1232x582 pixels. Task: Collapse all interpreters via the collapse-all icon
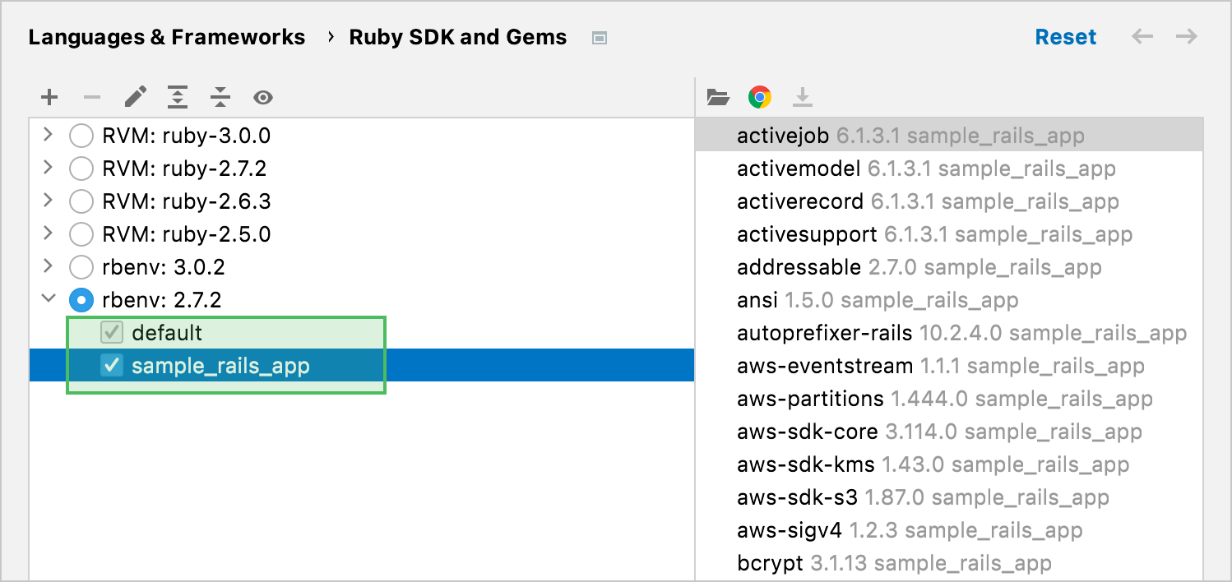click(x=220, y=97)
